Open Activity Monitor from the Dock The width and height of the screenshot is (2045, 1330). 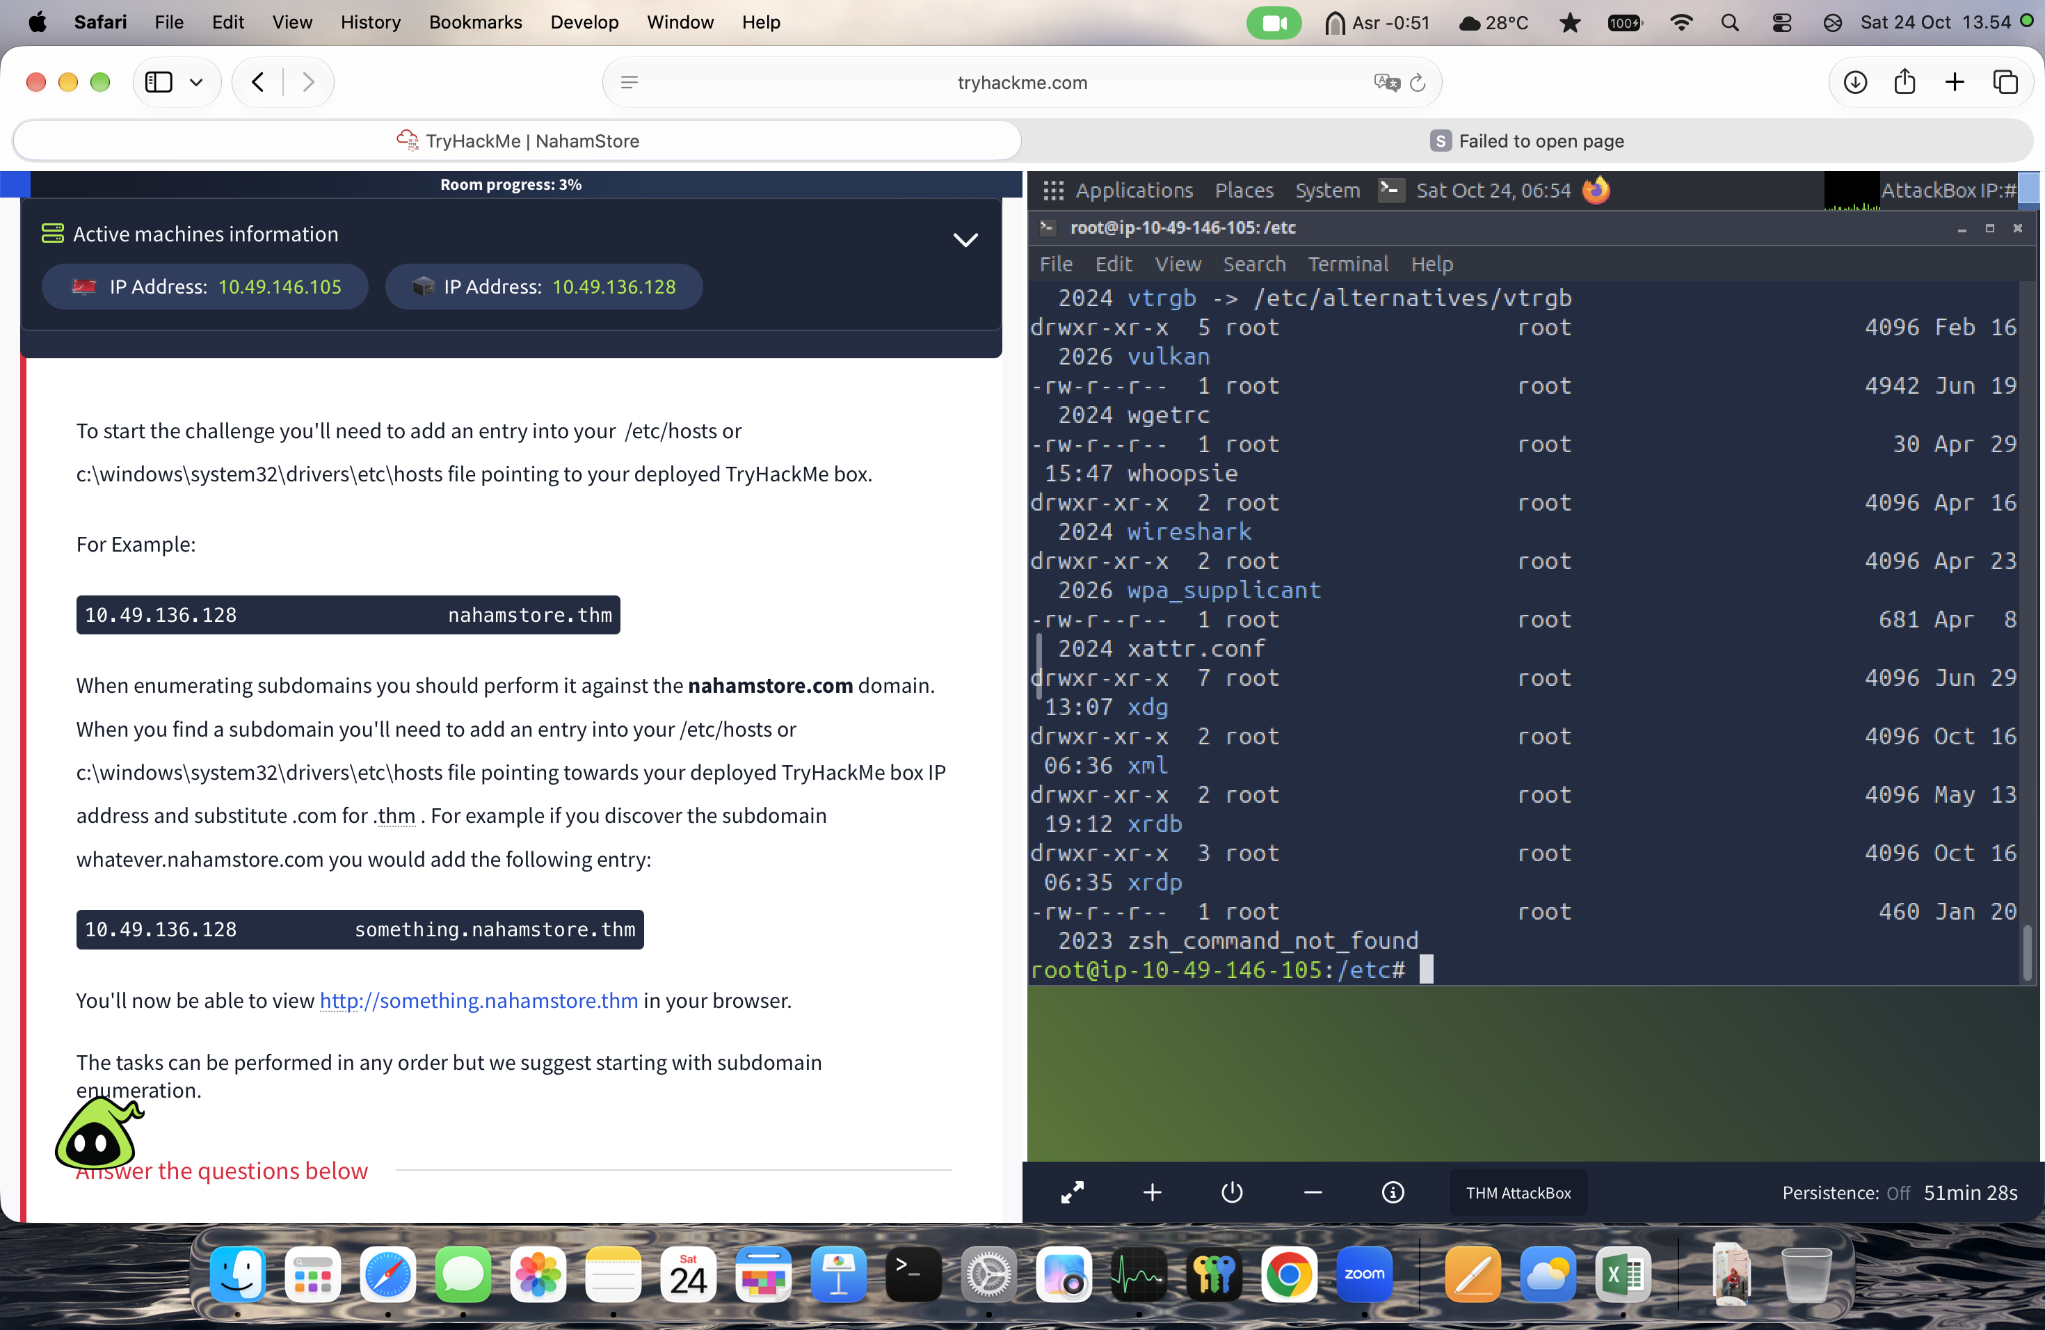[x=1139, y=1275]
